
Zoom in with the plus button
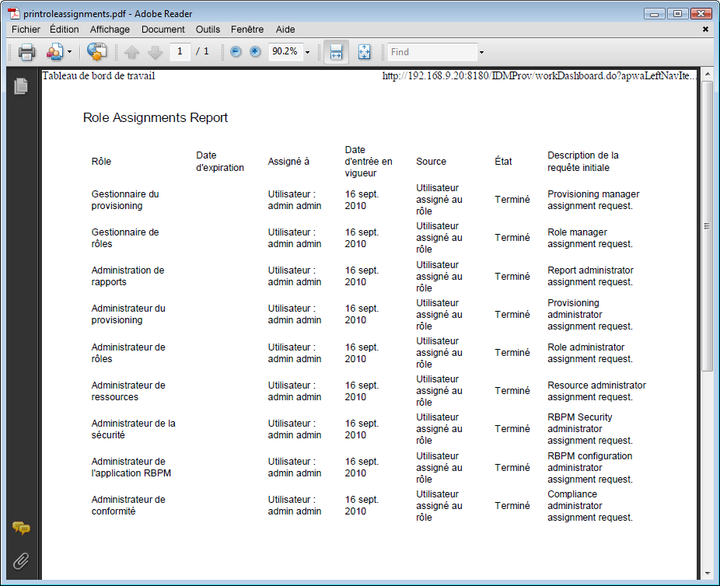(x=255, y=51)
